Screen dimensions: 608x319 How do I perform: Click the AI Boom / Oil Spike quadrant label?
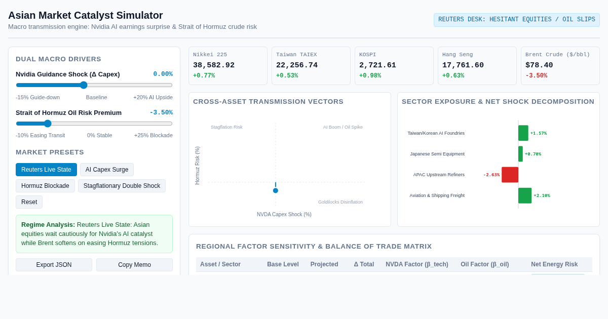[343, 127]
